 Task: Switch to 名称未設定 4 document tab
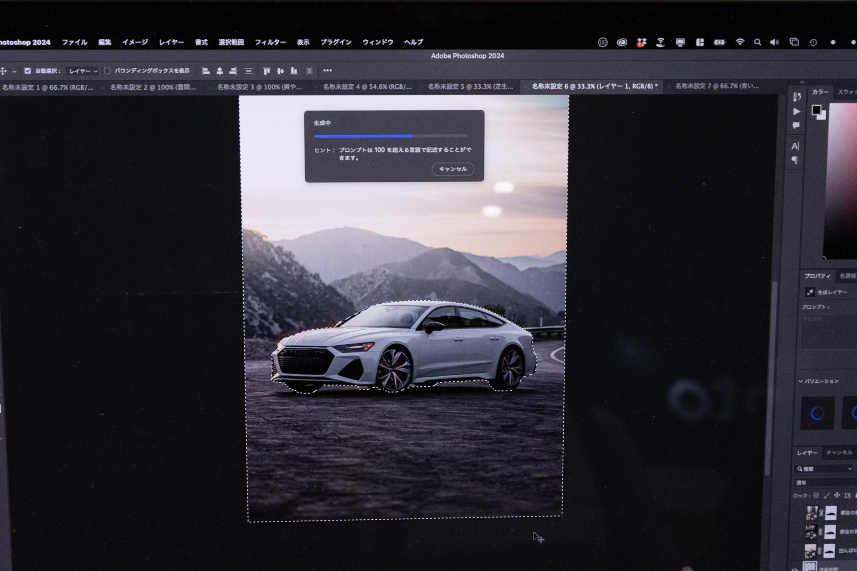coord(367,87)
